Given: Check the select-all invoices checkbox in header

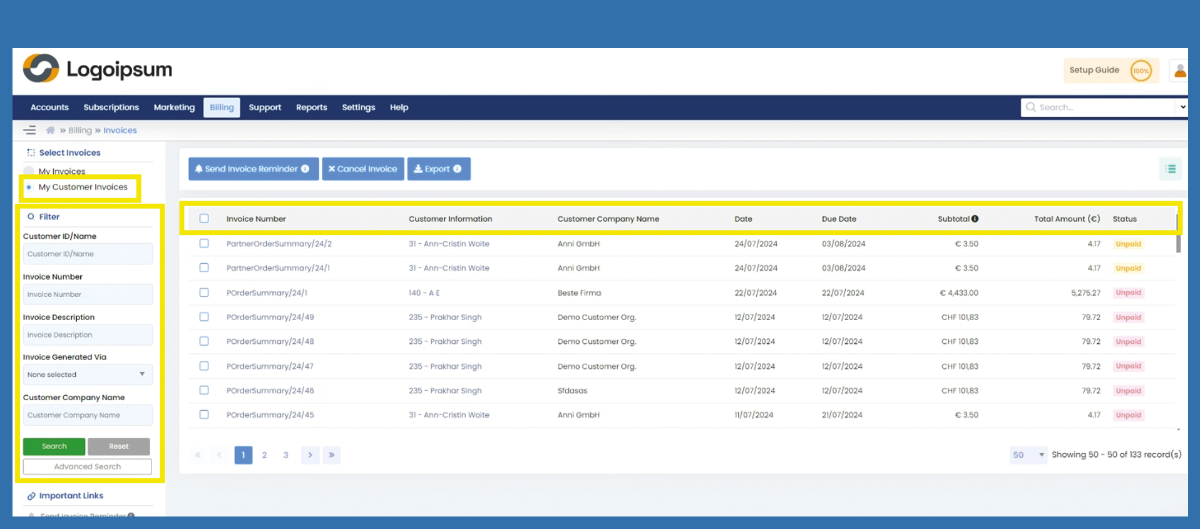Looking at the screenshot, I should tap(204, 219).
